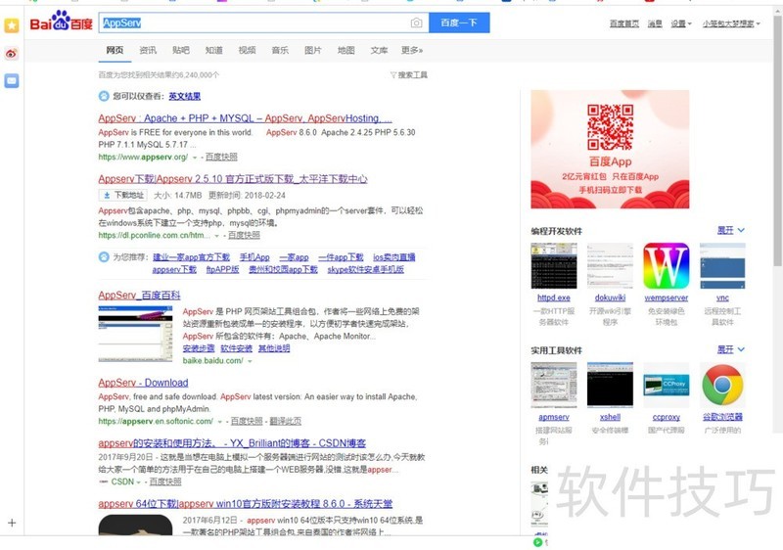Click the 百度快照 link under appserv.org result
783x550 pixels.
221,158
